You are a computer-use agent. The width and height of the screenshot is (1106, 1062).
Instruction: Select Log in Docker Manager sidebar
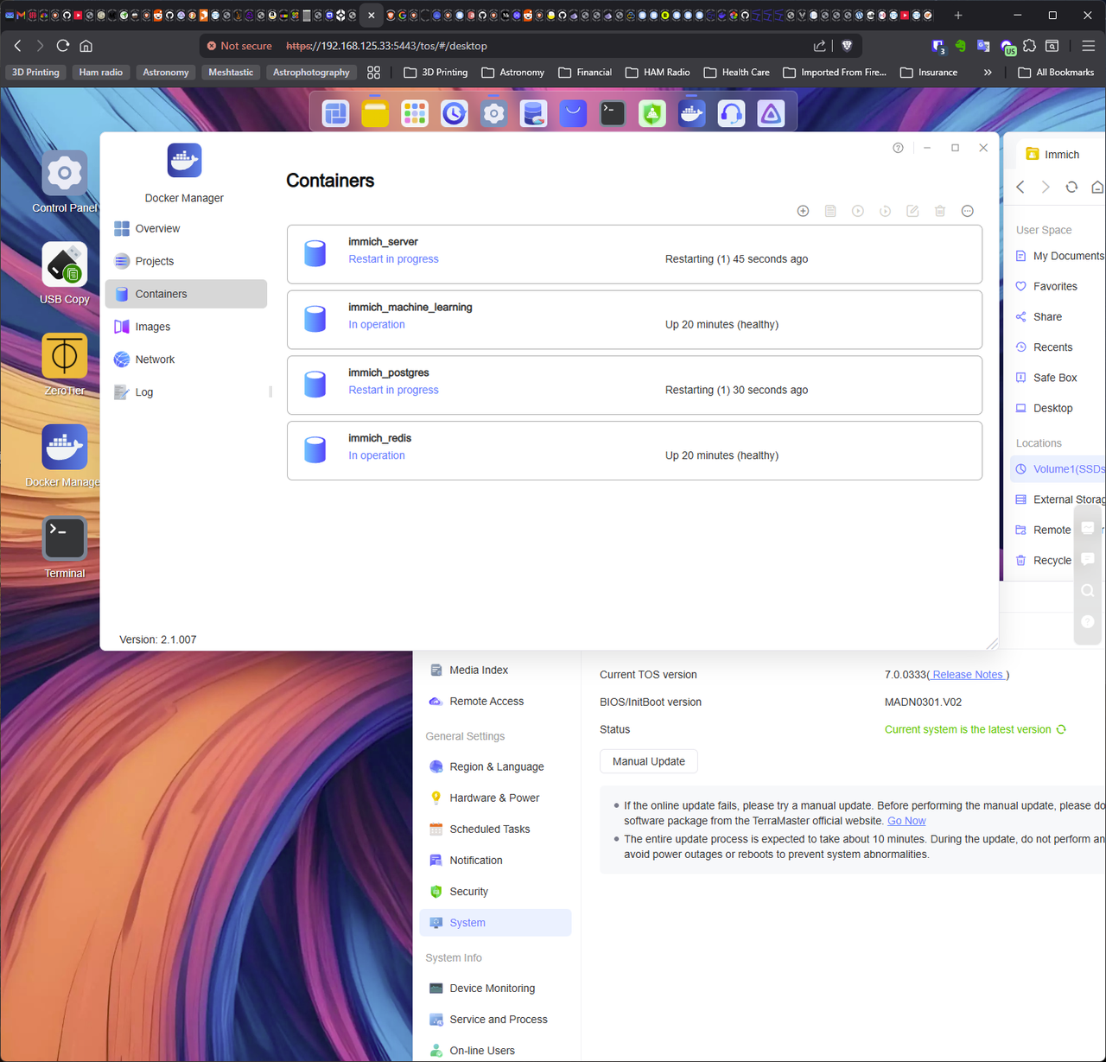click(x=186, y=392)
